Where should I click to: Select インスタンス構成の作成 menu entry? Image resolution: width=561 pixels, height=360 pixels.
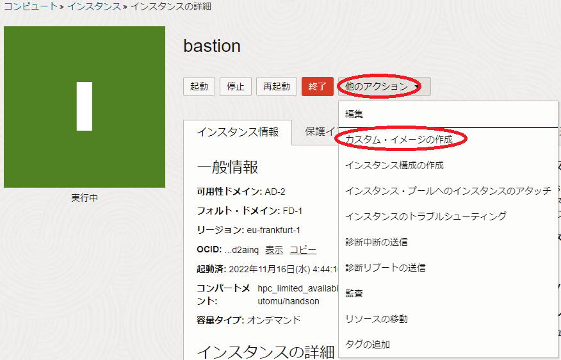coord(394,165)
